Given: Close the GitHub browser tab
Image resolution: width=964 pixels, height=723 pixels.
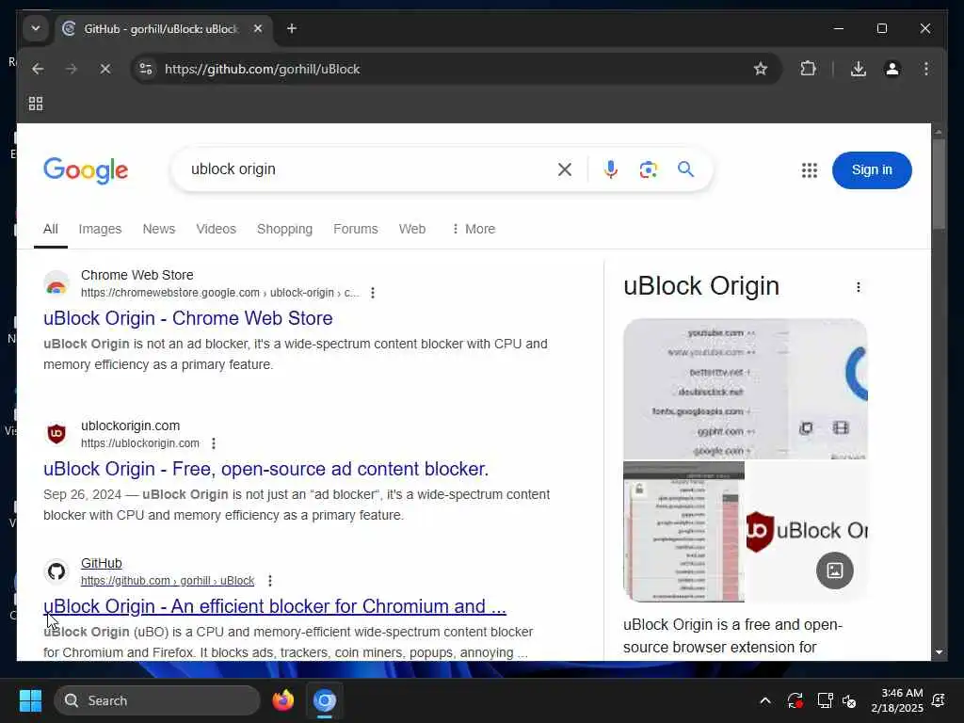Looking at the screenshot, I should tap(258, 28).
